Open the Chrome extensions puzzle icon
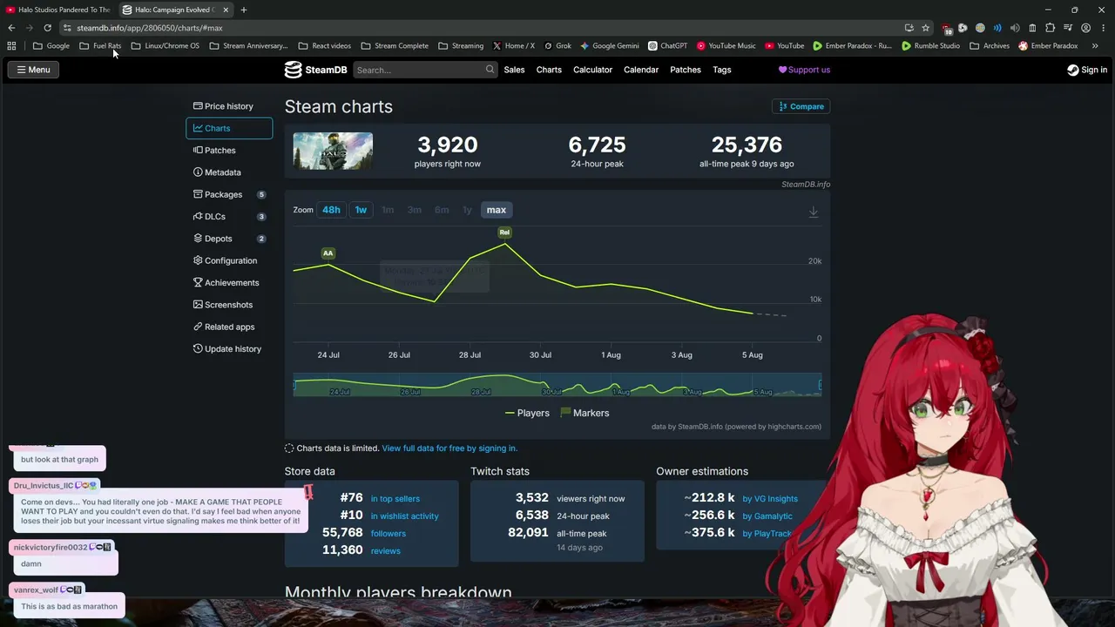This screenshot has width=1115, height=627. [x=1050, y=28]
